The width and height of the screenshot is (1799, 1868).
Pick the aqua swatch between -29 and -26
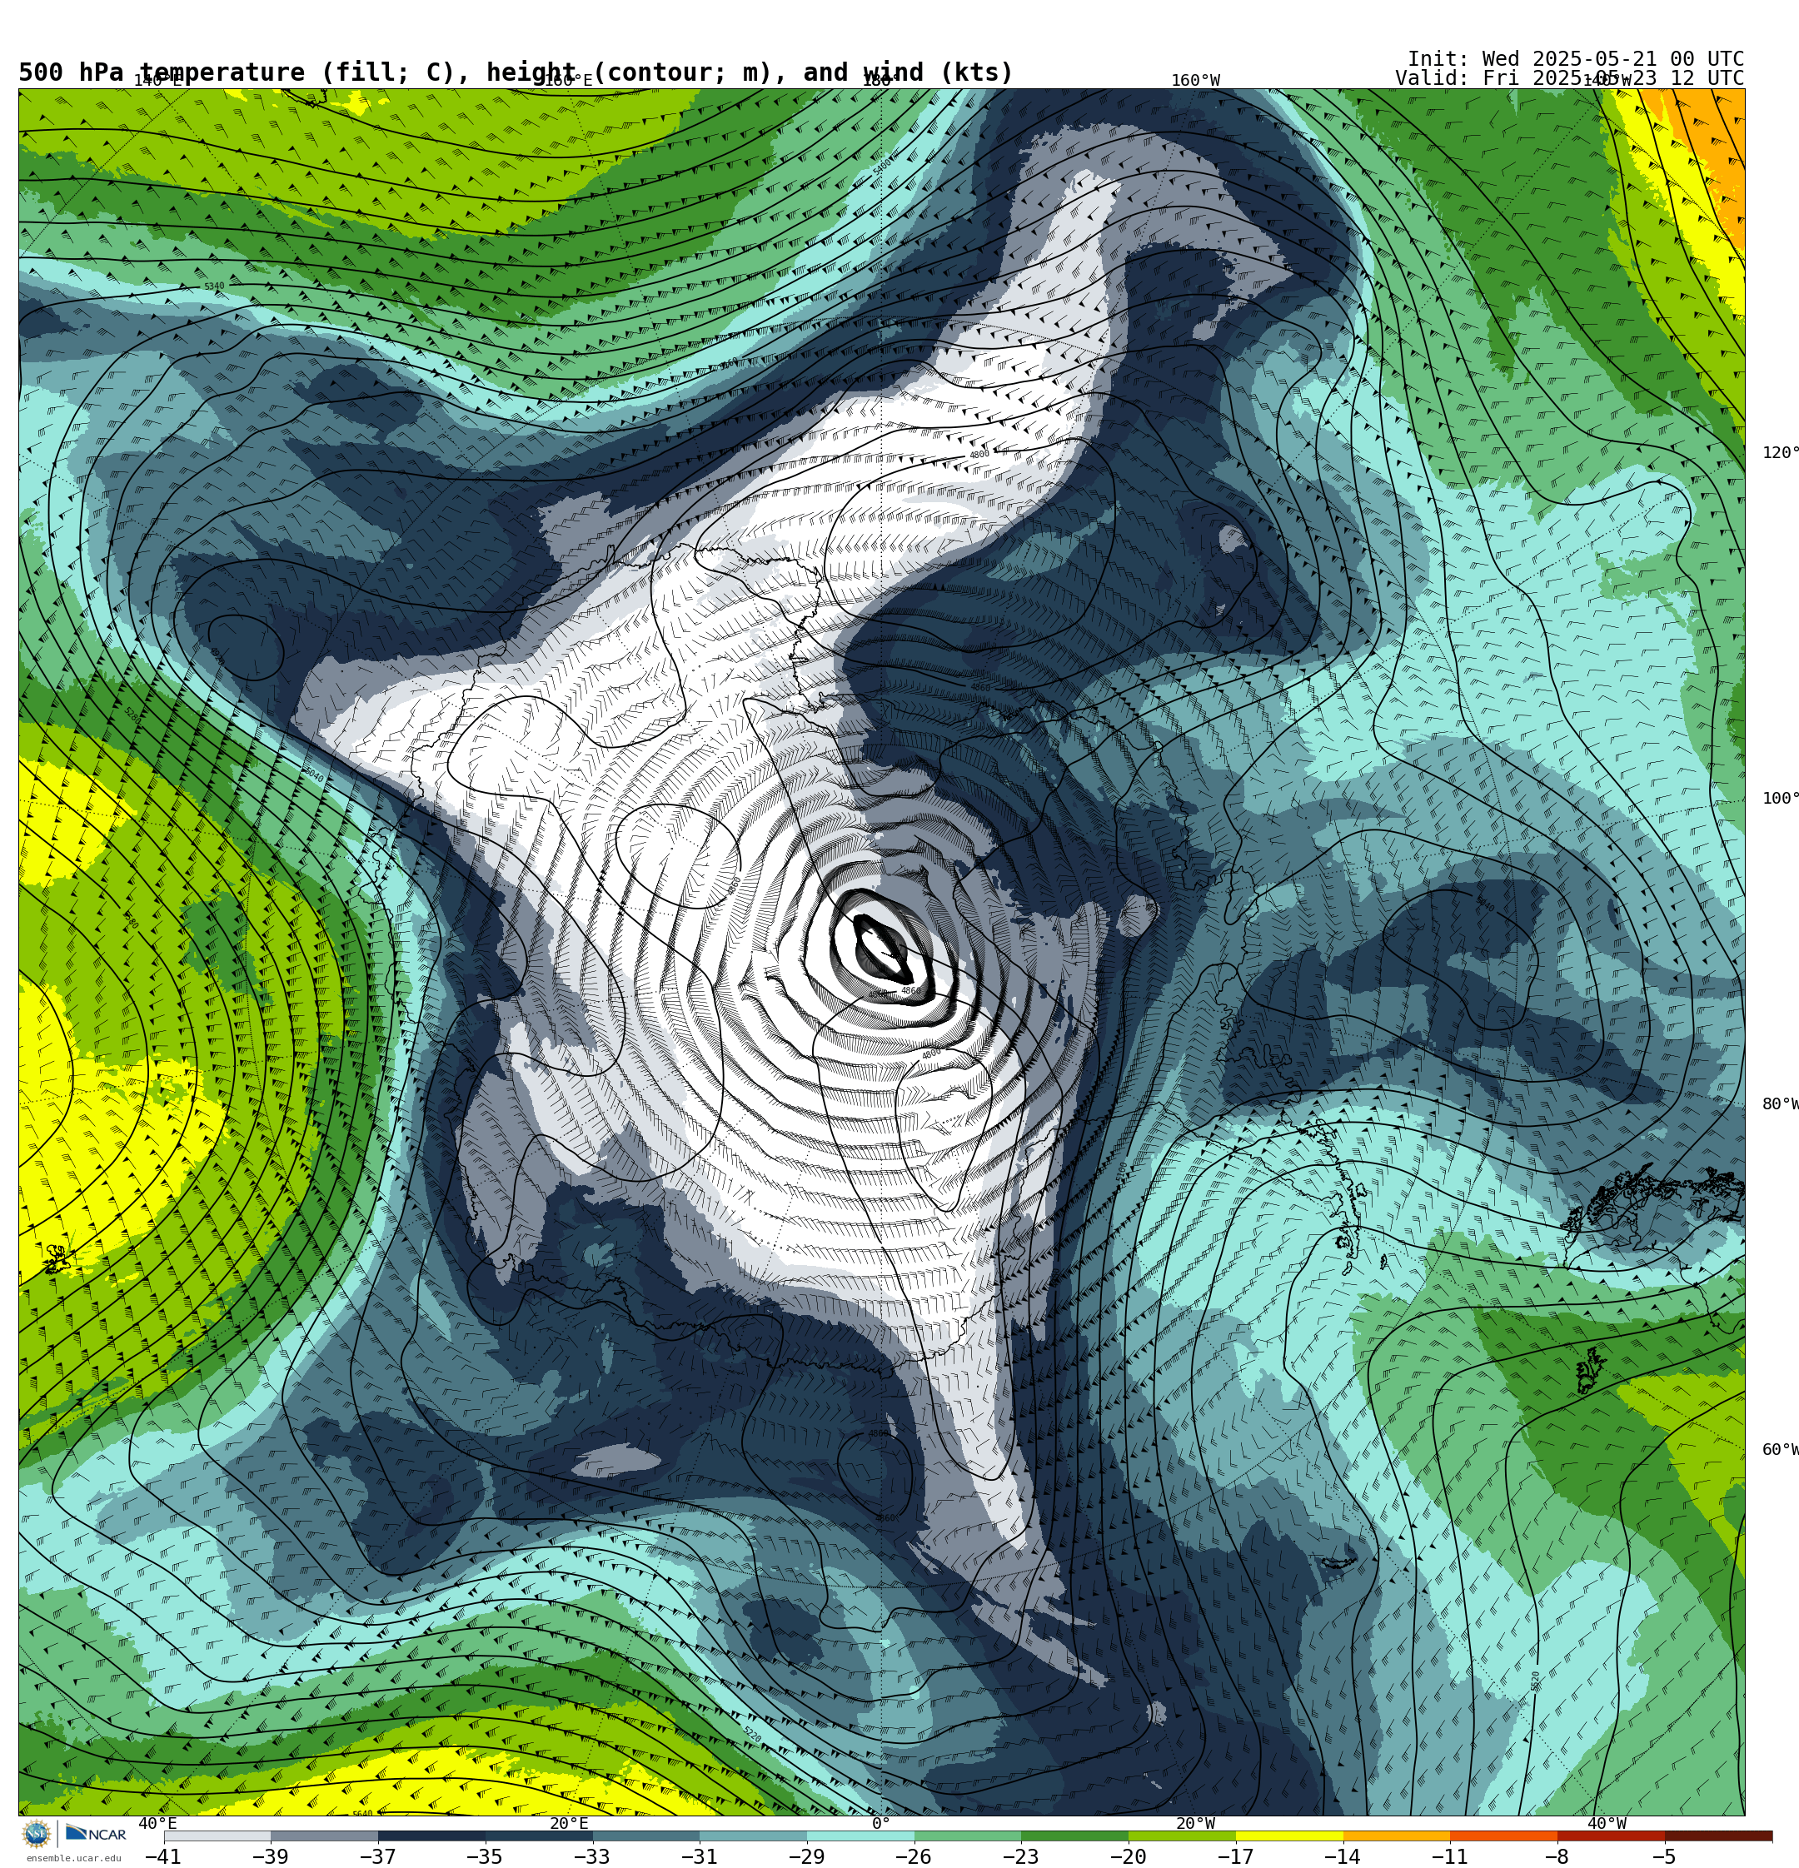tap(861, 1836)
